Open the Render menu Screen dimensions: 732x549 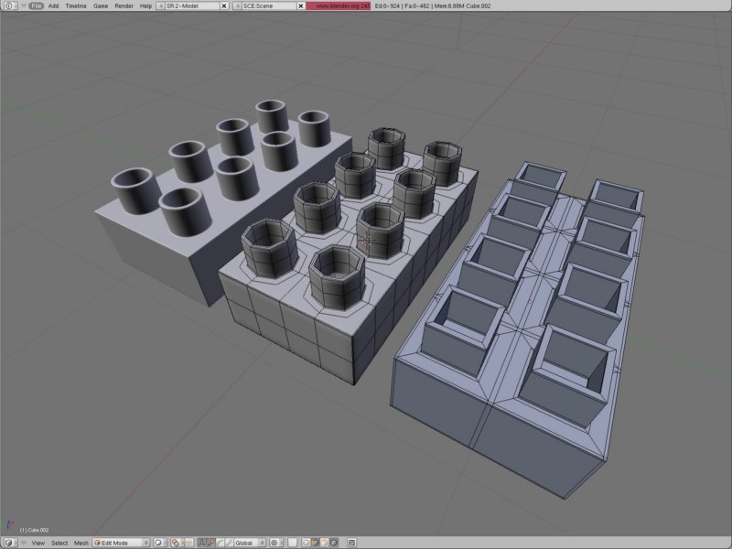(124, 5)
